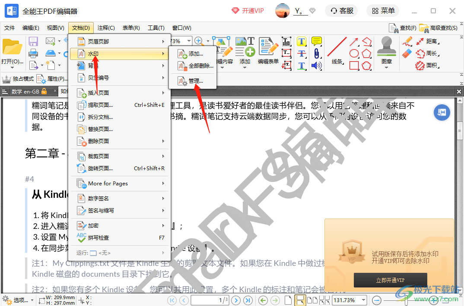Select the pencil freehand drawing tool

click(x=407, y=41)
